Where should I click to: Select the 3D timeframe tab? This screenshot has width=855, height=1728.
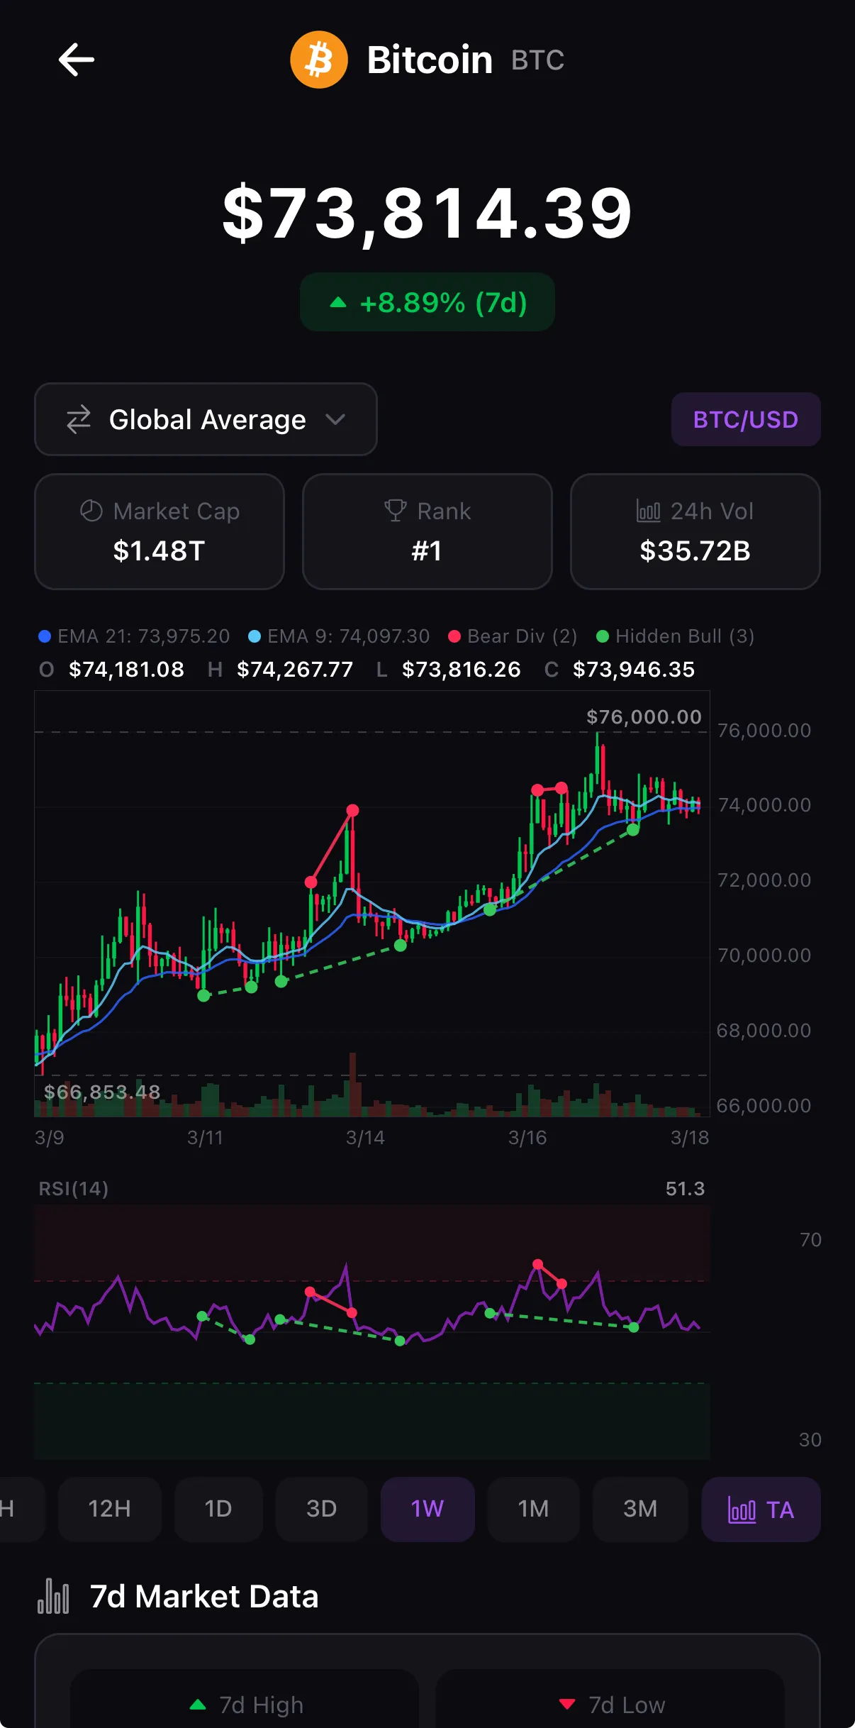click(x=321, y=1509)
